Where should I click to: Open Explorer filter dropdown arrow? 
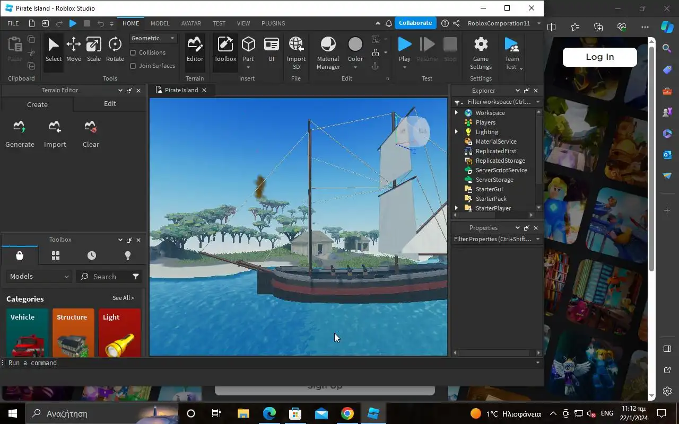(x=537, y=102)
